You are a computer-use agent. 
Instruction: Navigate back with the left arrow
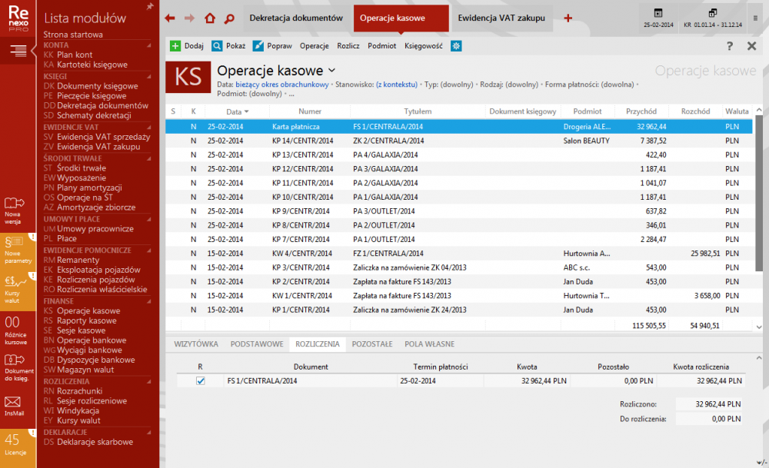170,18
